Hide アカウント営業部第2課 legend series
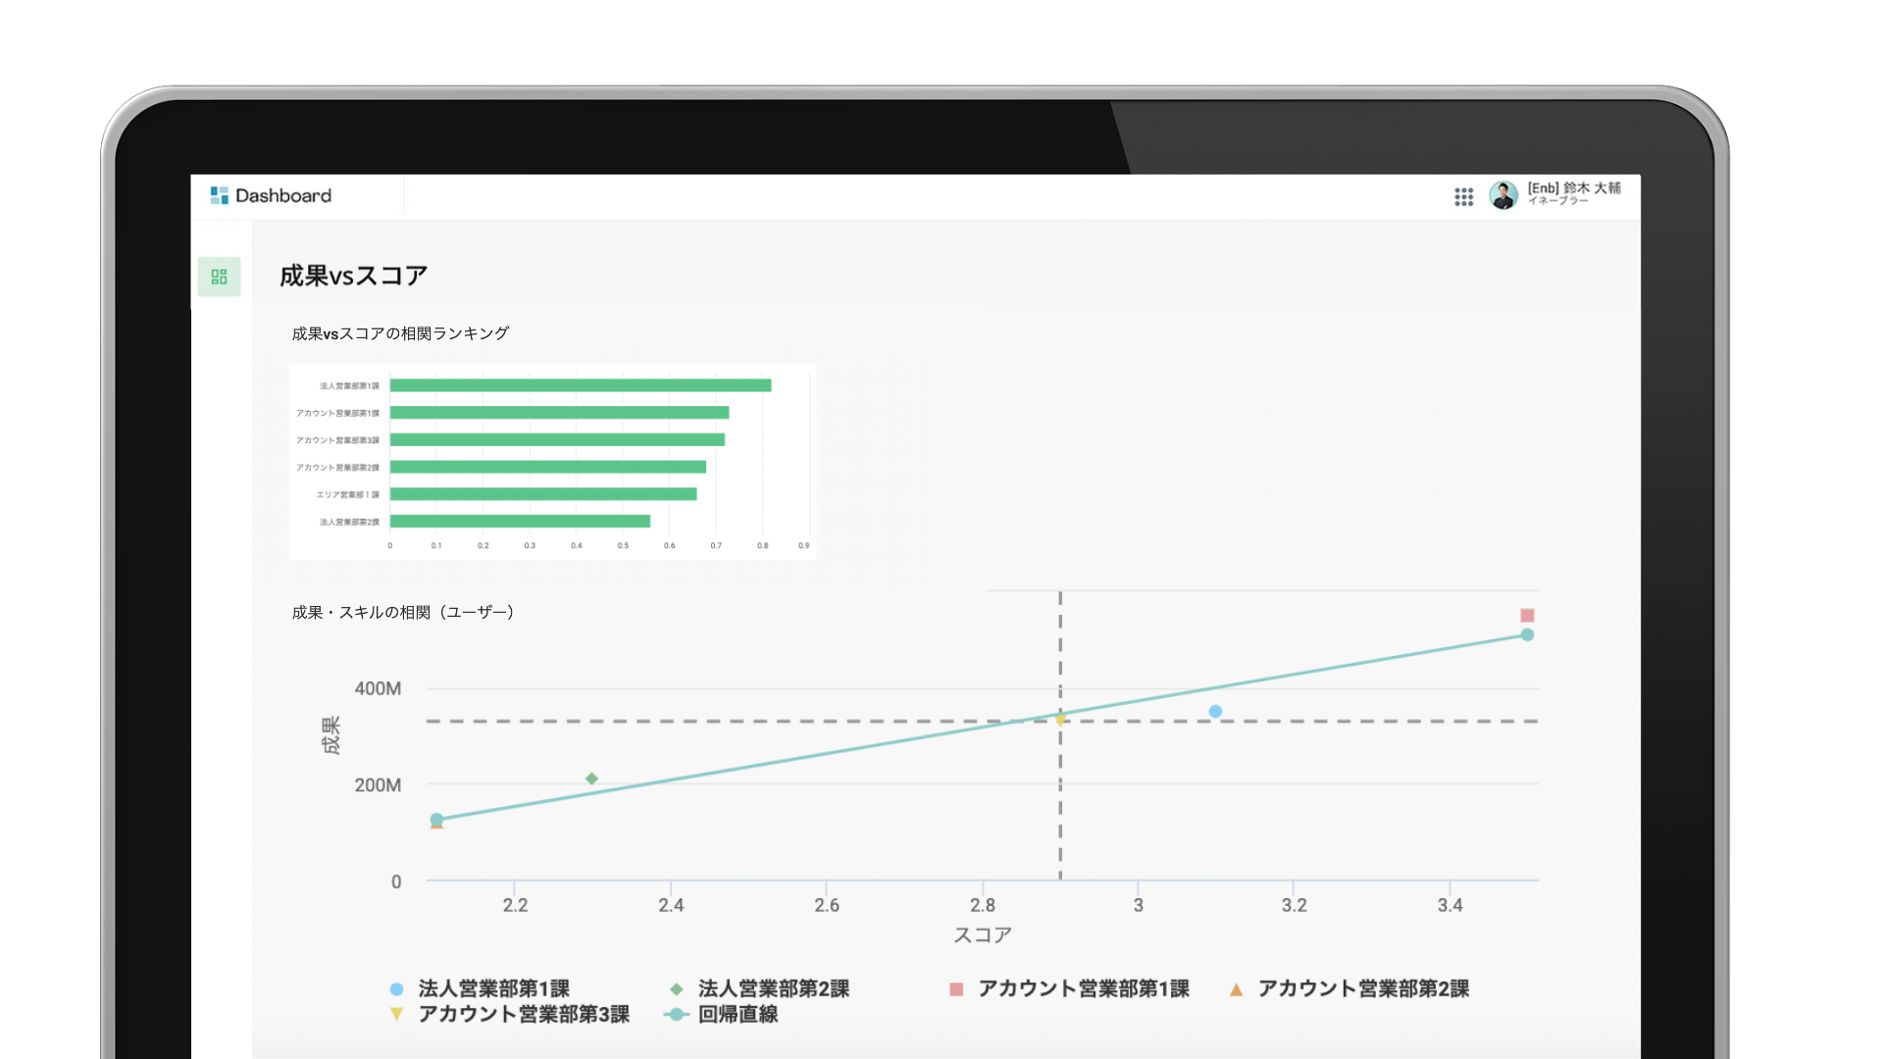 tap(1363, 988)
